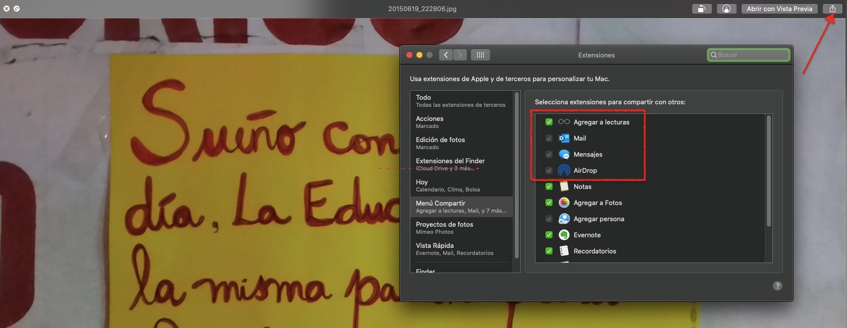847x328 pixels.
Task: Click the extensions list vertical scrollbar
Action: tap(768, 171)
